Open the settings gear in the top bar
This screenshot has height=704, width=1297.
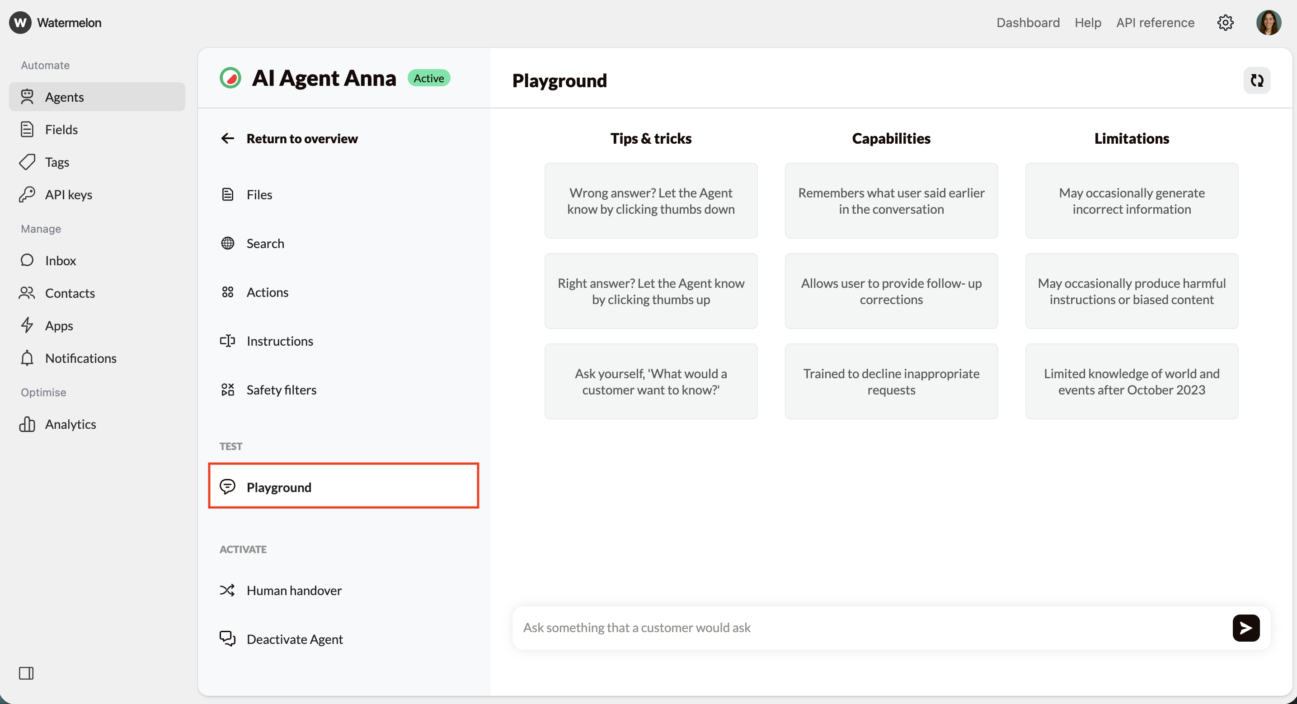point(1226,22)
